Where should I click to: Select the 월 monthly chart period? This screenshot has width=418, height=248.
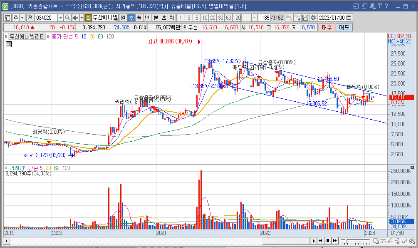coord(139,18)
